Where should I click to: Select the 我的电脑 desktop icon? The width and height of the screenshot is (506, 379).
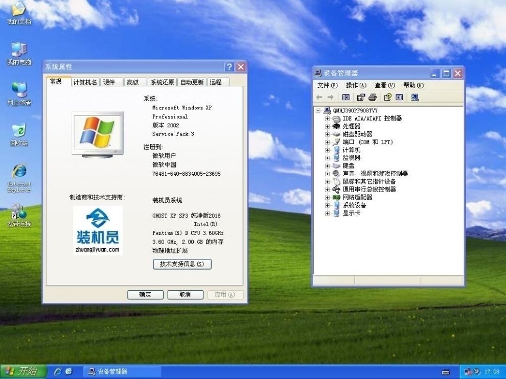(x=19, y=52)
